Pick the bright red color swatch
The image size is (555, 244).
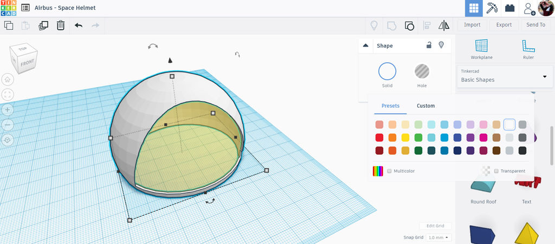379,138
